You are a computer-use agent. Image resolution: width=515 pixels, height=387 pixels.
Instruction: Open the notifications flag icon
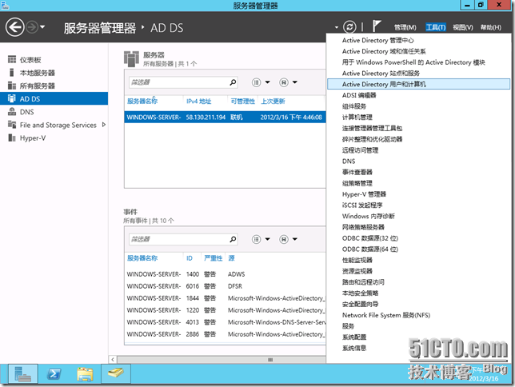click(x=377, y=26)
